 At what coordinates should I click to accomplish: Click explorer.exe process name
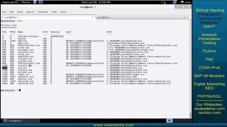point(26,77)
